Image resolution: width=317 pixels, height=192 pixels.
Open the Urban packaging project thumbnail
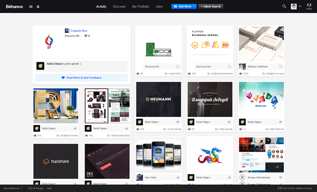click(x=262, y=44)
